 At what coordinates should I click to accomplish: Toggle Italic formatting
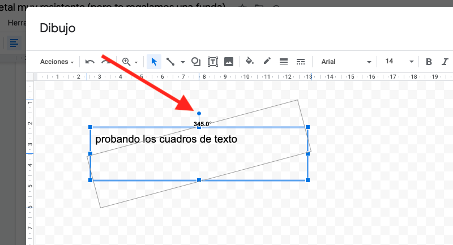click(x=445, y=62)
